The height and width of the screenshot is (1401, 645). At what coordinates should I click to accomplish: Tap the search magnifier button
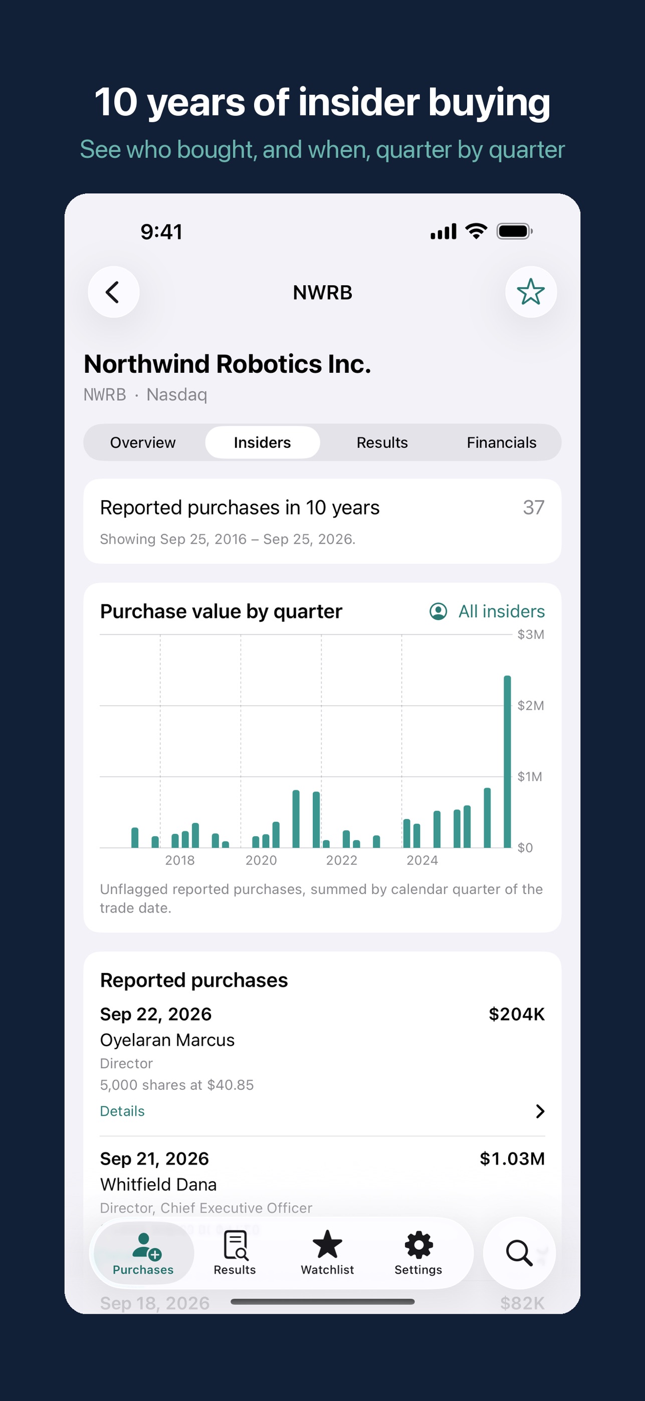point(519,1253)
